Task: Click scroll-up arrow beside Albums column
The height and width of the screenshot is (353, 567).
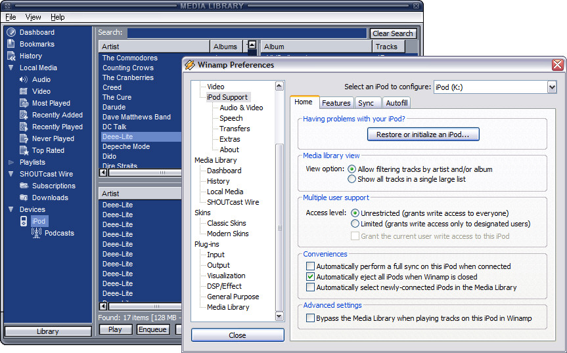Action: coord(252,45)
